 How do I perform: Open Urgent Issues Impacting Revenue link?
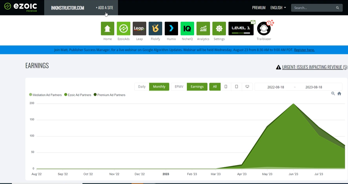[x=314, y=67]
